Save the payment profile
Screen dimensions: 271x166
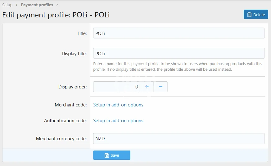coord(112,155)
